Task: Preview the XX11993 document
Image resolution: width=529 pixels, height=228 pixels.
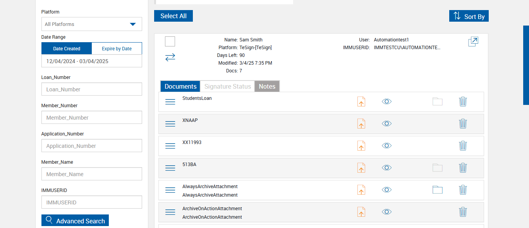Action: 386,146
